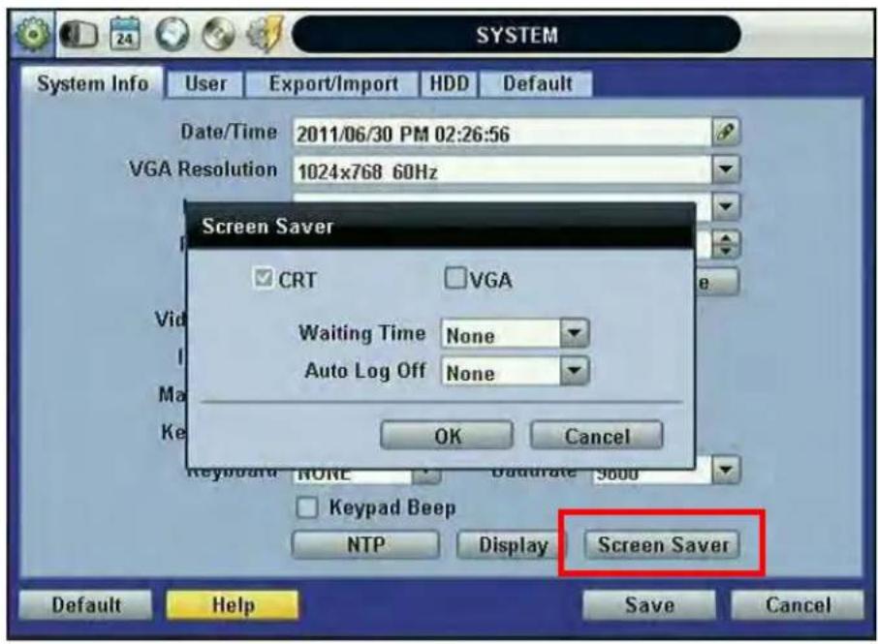Viewport: 878px width, 644px height.
Task: Click the Auto Log Off None value
Action: 501,372
